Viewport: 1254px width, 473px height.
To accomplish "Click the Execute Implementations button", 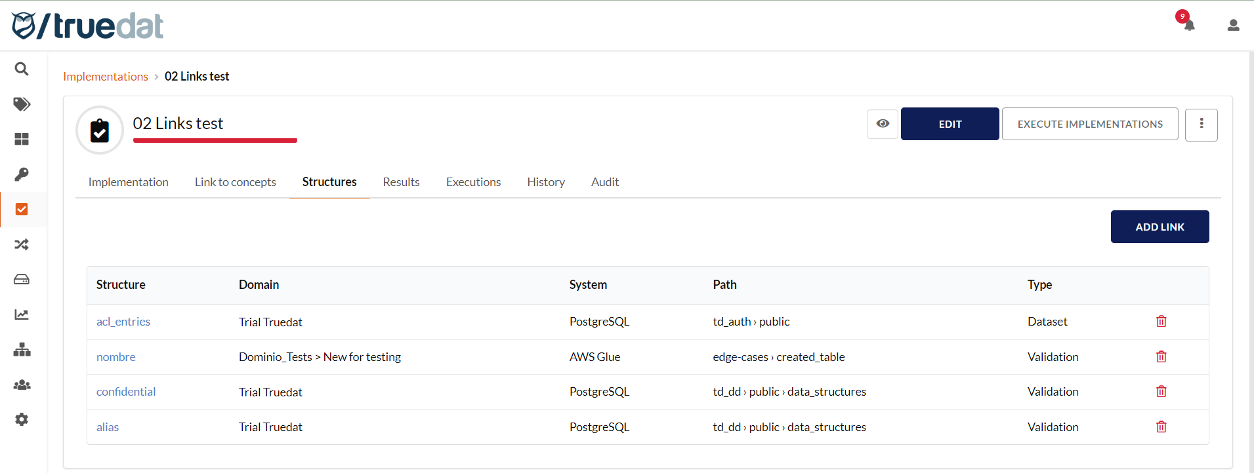I will (x=1089, y=124).
